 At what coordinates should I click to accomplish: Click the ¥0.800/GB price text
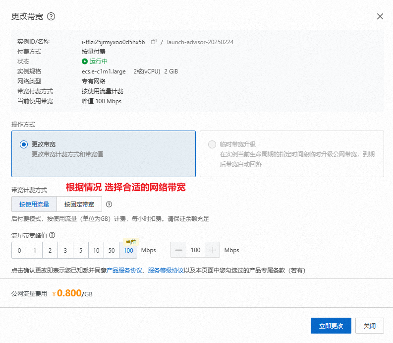(72, 293)
